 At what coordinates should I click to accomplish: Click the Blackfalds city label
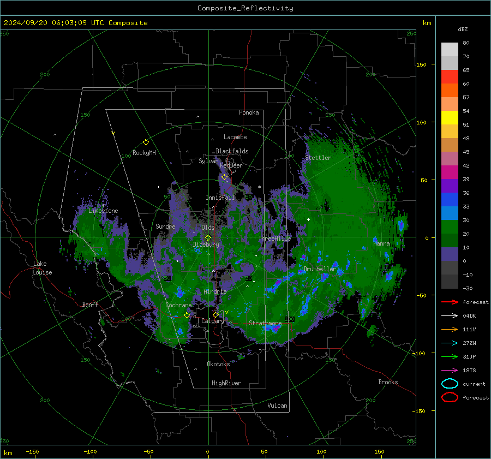tap(232, 151)
